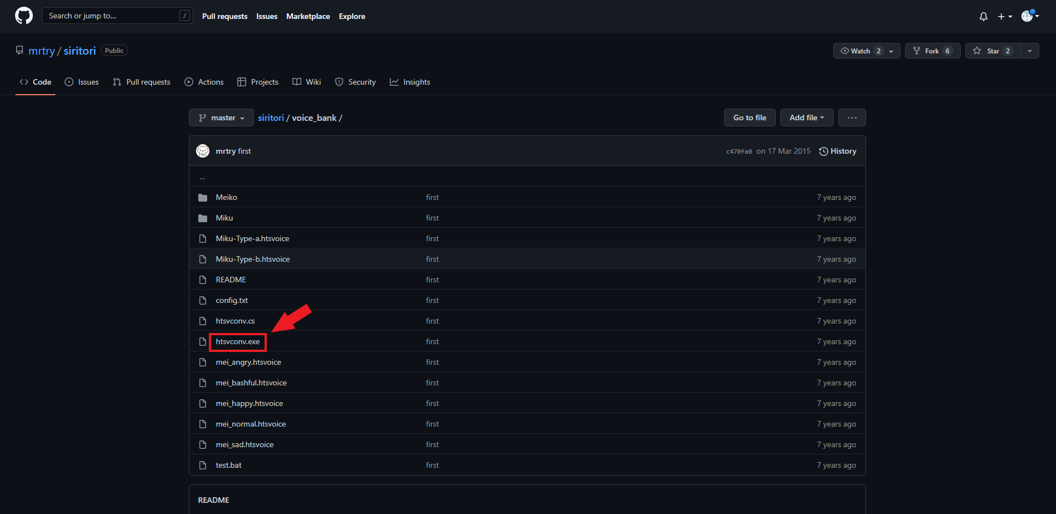Image resolution: width=1056 pixels, height=514 pixels.
Task: Click '7 years ago' on the README row
Action: point(837,280)
